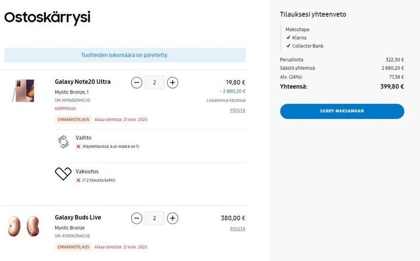The width and height of the screenshot is (420, 261).
Task: Open the Galaxy Note20 Ultra product title
Action: tap(83, 82)
